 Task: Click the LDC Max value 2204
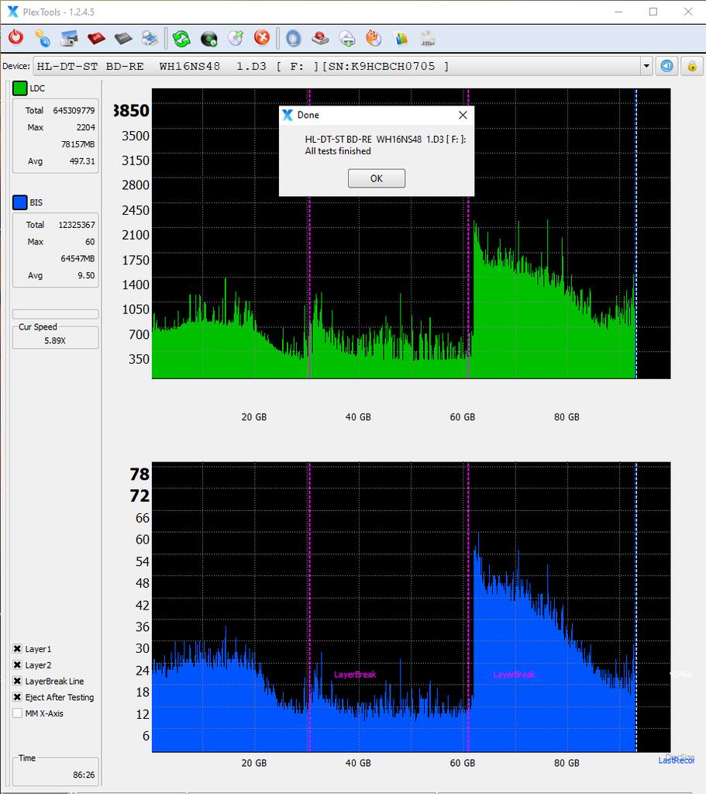[x=85, y=127]
